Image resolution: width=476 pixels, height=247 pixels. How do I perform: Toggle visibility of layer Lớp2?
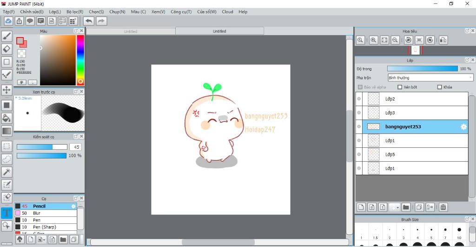[x=359, y=99]
